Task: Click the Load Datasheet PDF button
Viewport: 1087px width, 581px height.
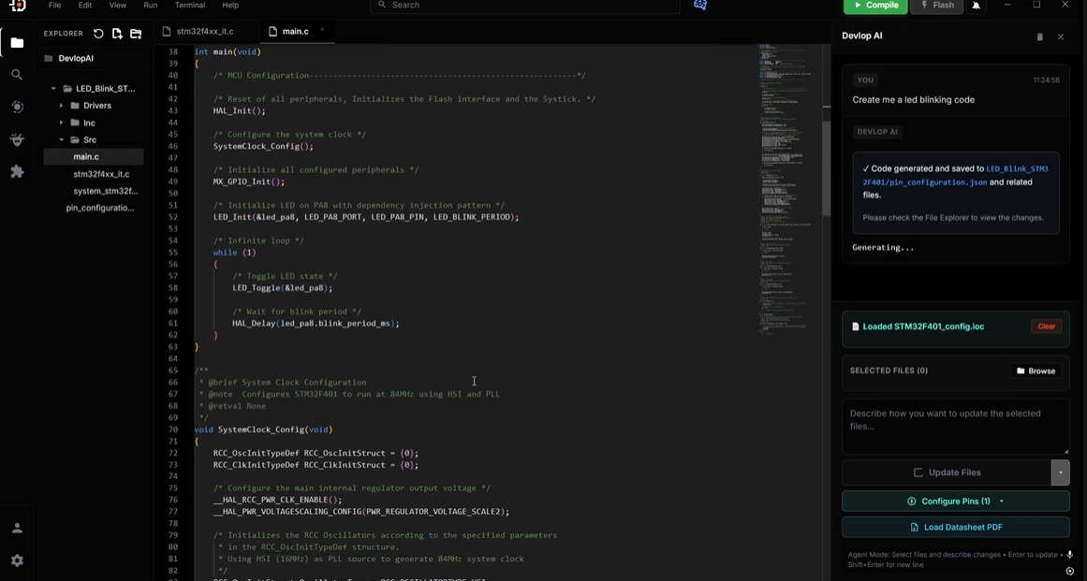Action: tap(955, 527)
